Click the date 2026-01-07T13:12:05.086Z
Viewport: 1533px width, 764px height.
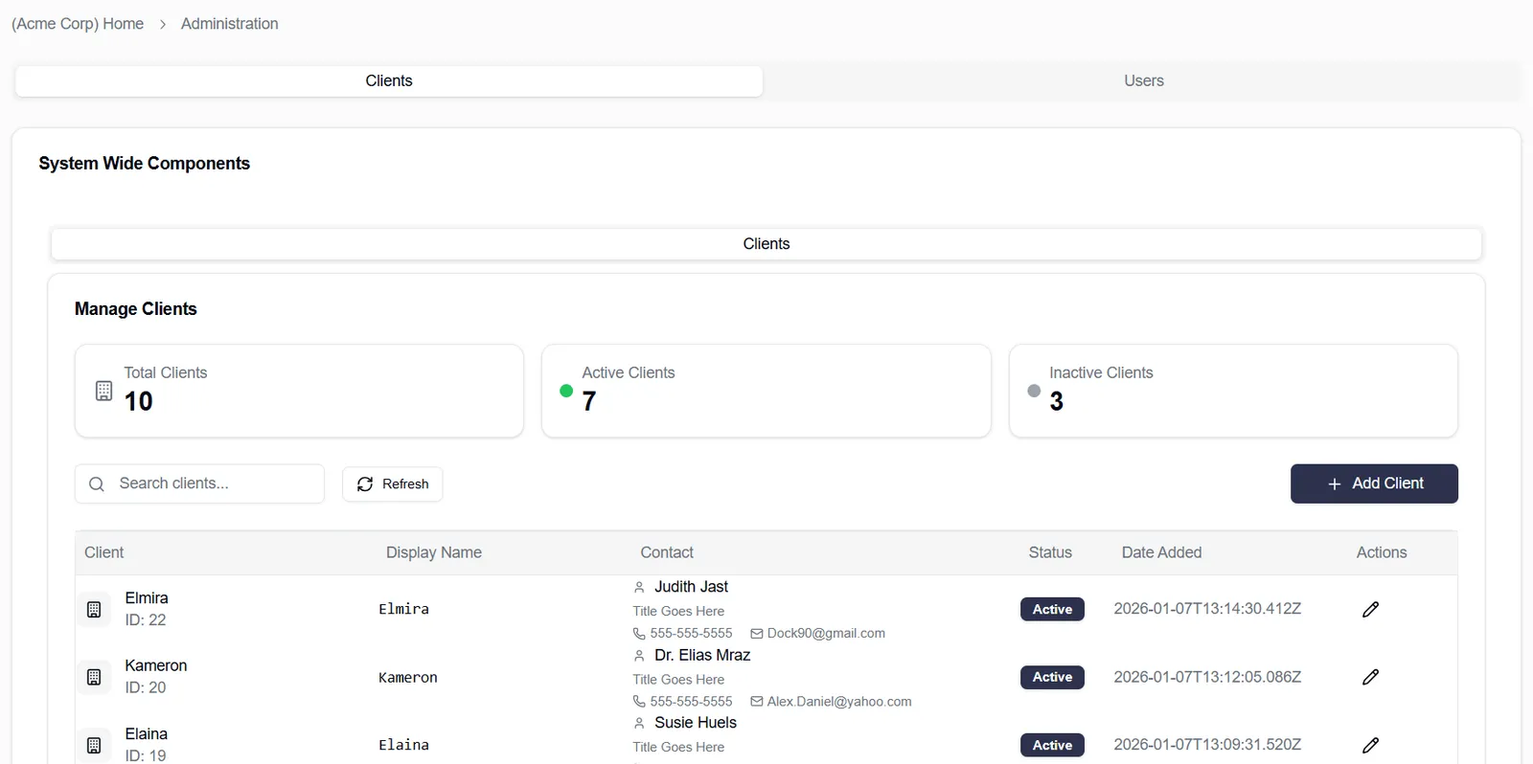point(1207,677)
